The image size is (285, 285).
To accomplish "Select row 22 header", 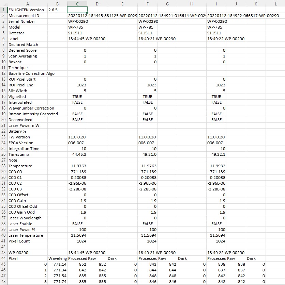I will pos(3,131).
